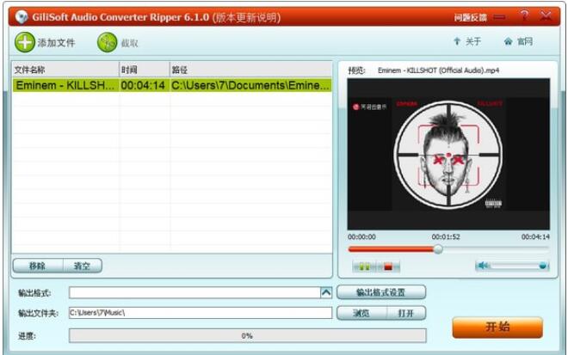Open the version update notes link in title
This screenshot has width=568, height=355.
(x=246, y=17)
